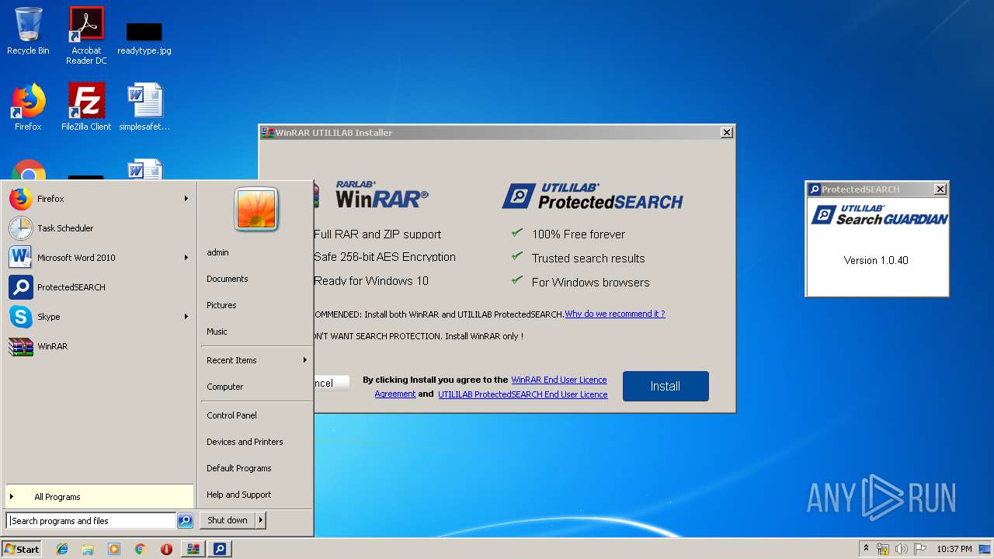Click 'Version 1.0.40' text
Viewport: 994px width, 559px height.
[x=876, y=260]
